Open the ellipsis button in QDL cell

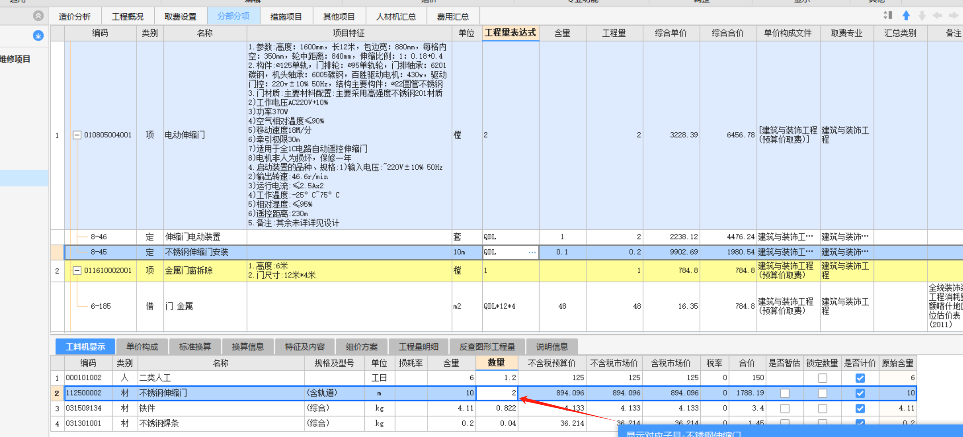[x=532, y=252]
